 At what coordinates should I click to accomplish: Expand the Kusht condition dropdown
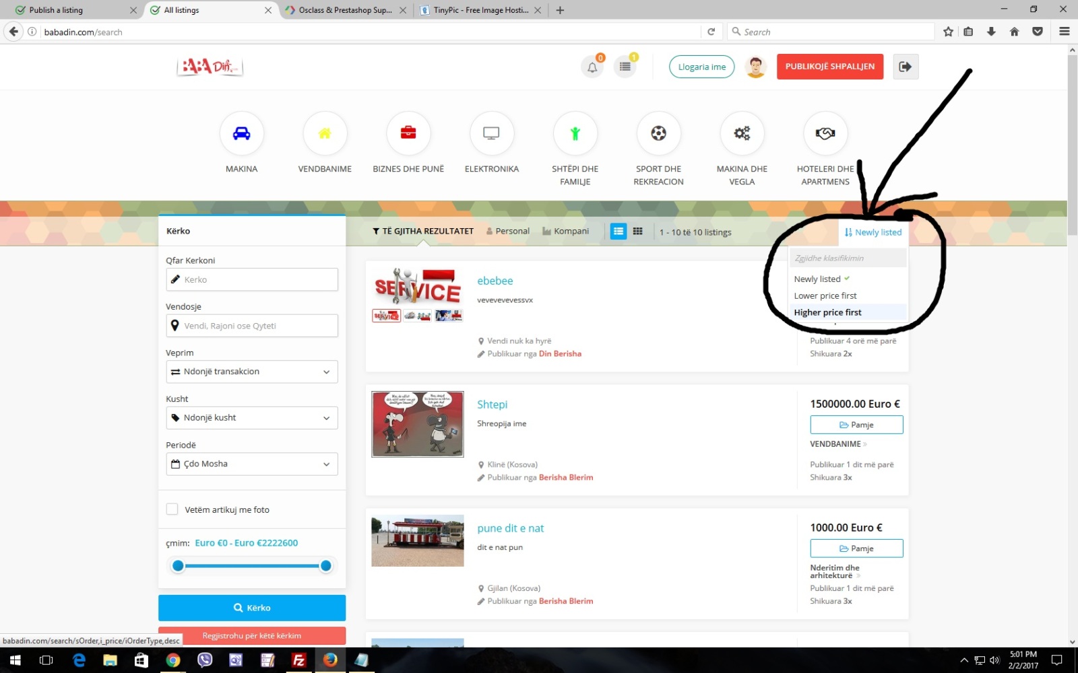[252, 418]
